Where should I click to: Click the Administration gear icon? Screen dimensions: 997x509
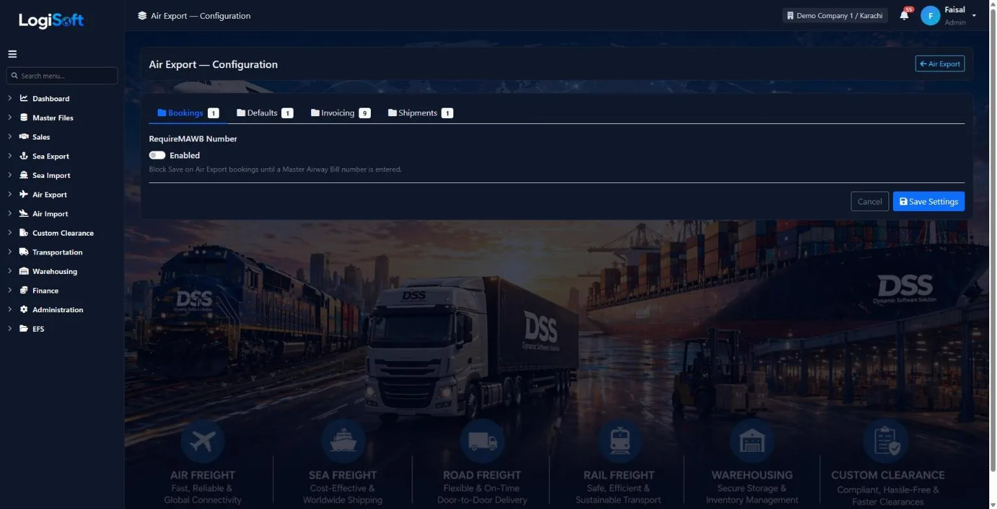24,310
